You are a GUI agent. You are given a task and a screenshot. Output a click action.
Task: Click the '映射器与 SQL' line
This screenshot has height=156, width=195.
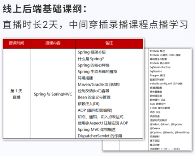pos(157,100)
